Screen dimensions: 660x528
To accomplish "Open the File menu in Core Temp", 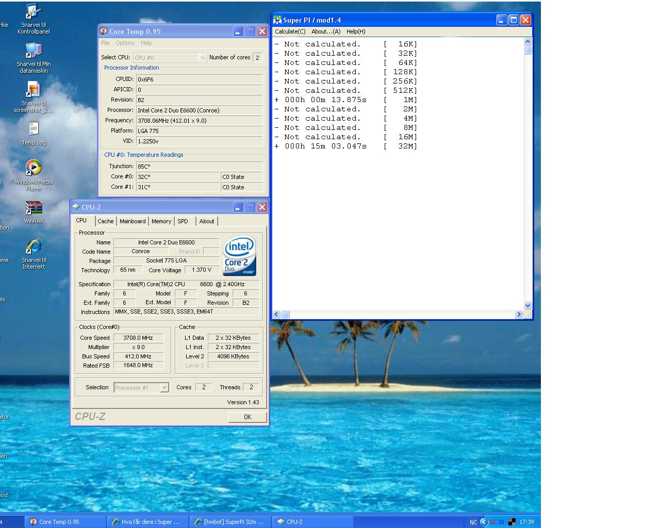I will coord(105,43).
